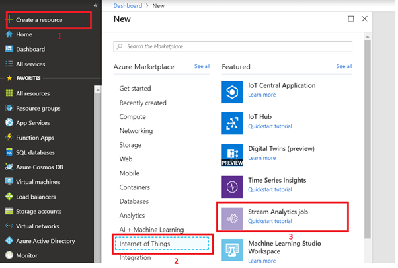The width and height of the screenshot is (398, 268).
Task: Click See all next to Azure Marketplace
Action: click(x=202, y=66)
